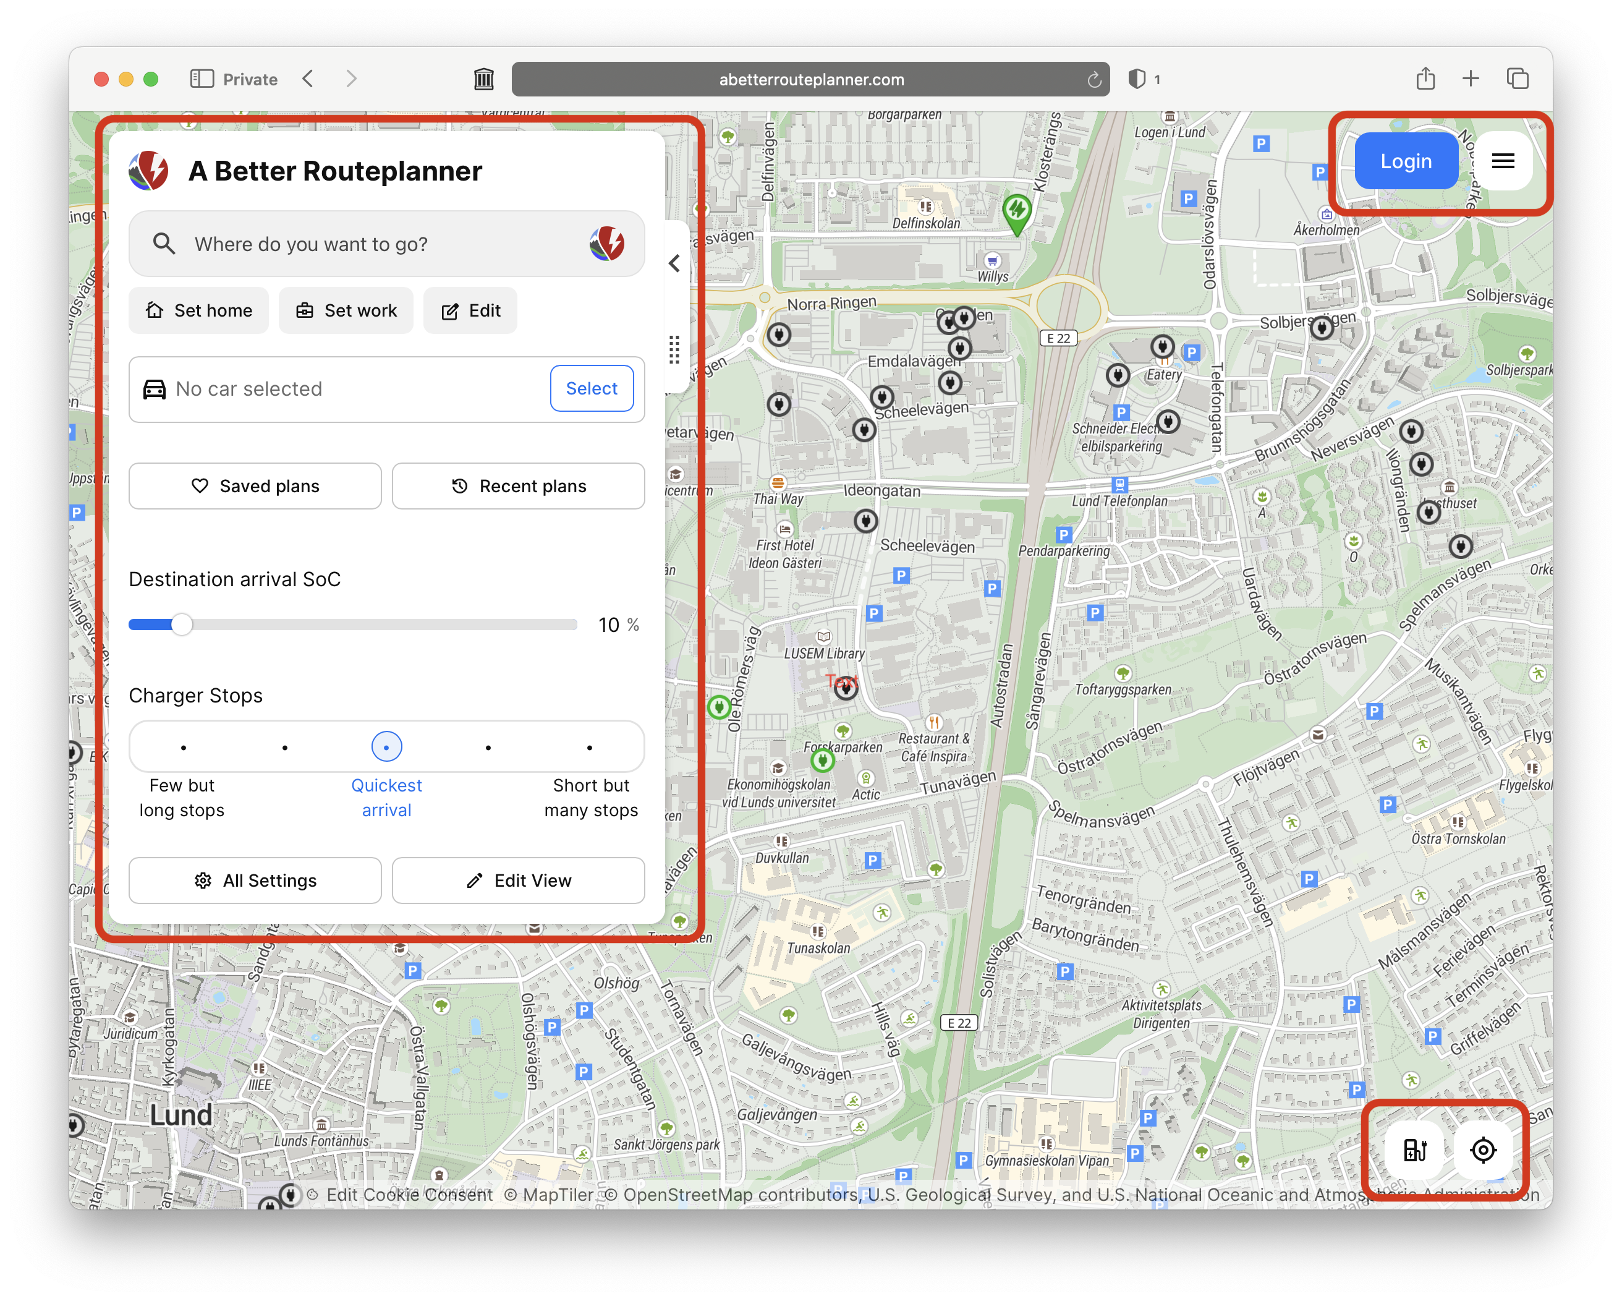The width and height of the screenshot is (1622, 1301).
Task: Click the panel drag handle dots
Action: click(674, 350)
